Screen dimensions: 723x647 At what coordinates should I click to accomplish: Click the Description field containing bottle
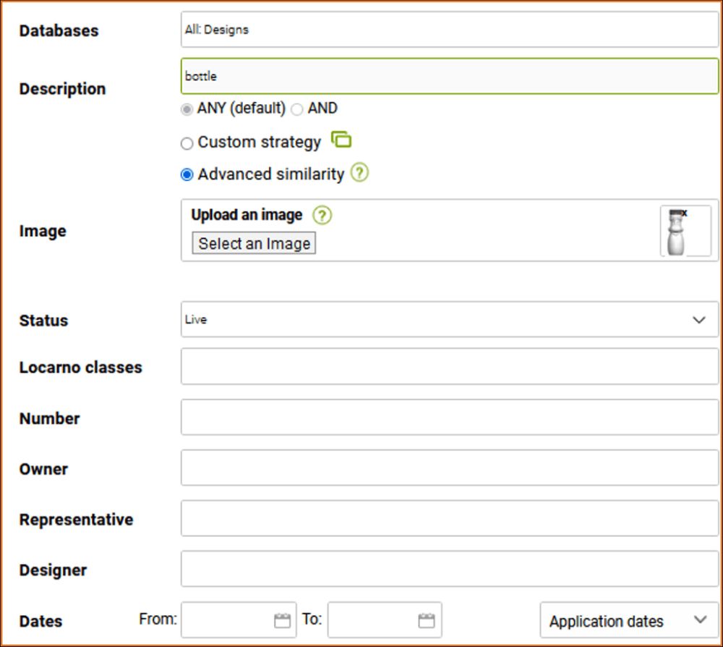point(449,76)
